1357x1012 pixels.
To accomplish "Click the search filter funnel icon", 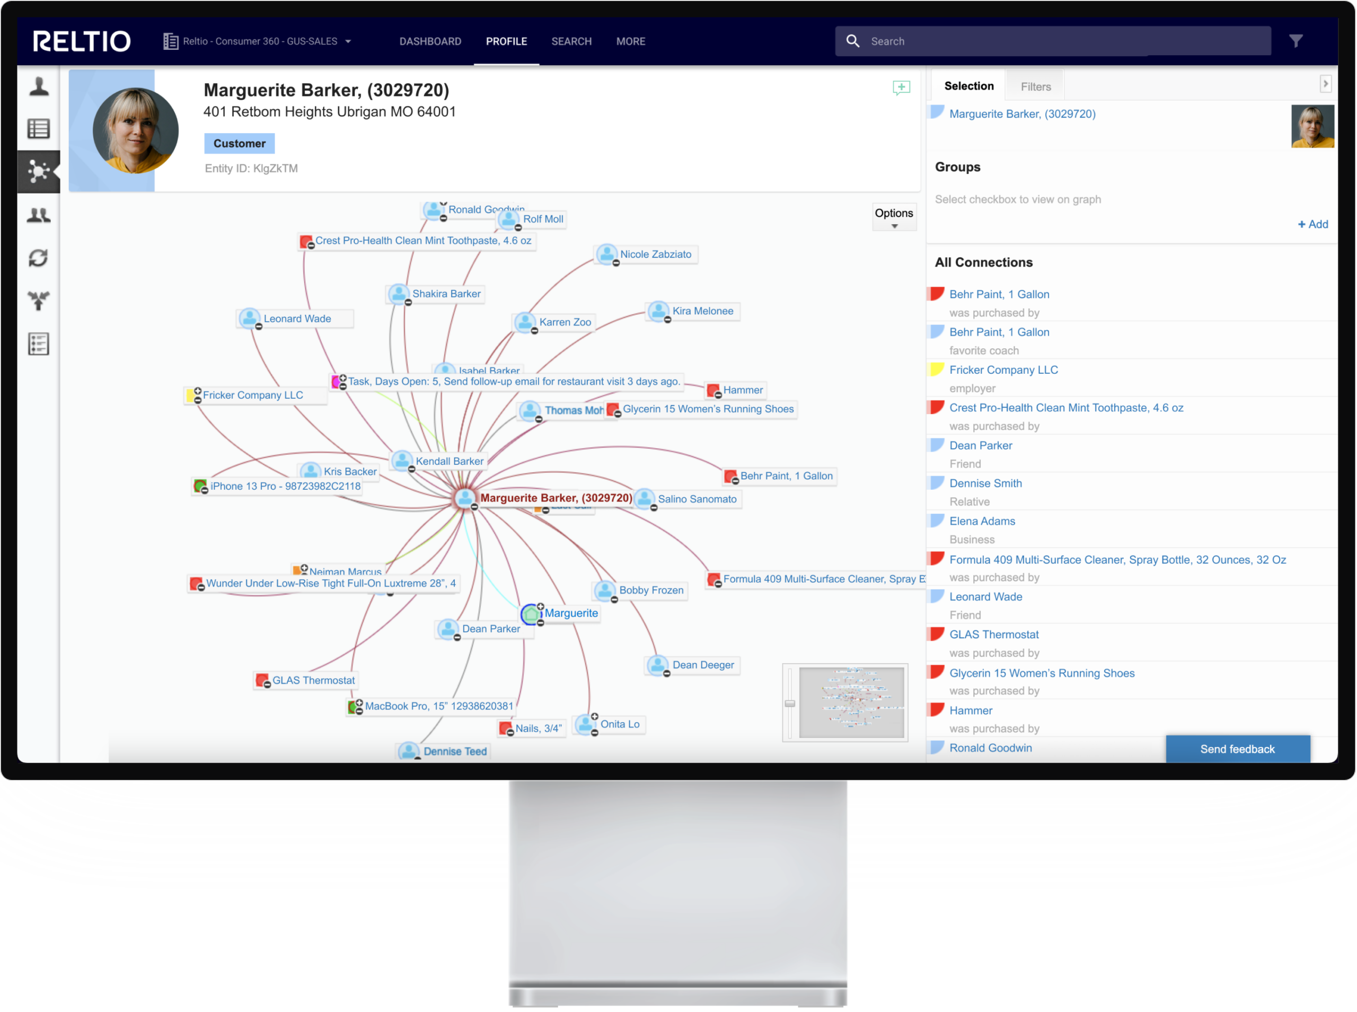I will point(1296,41).
